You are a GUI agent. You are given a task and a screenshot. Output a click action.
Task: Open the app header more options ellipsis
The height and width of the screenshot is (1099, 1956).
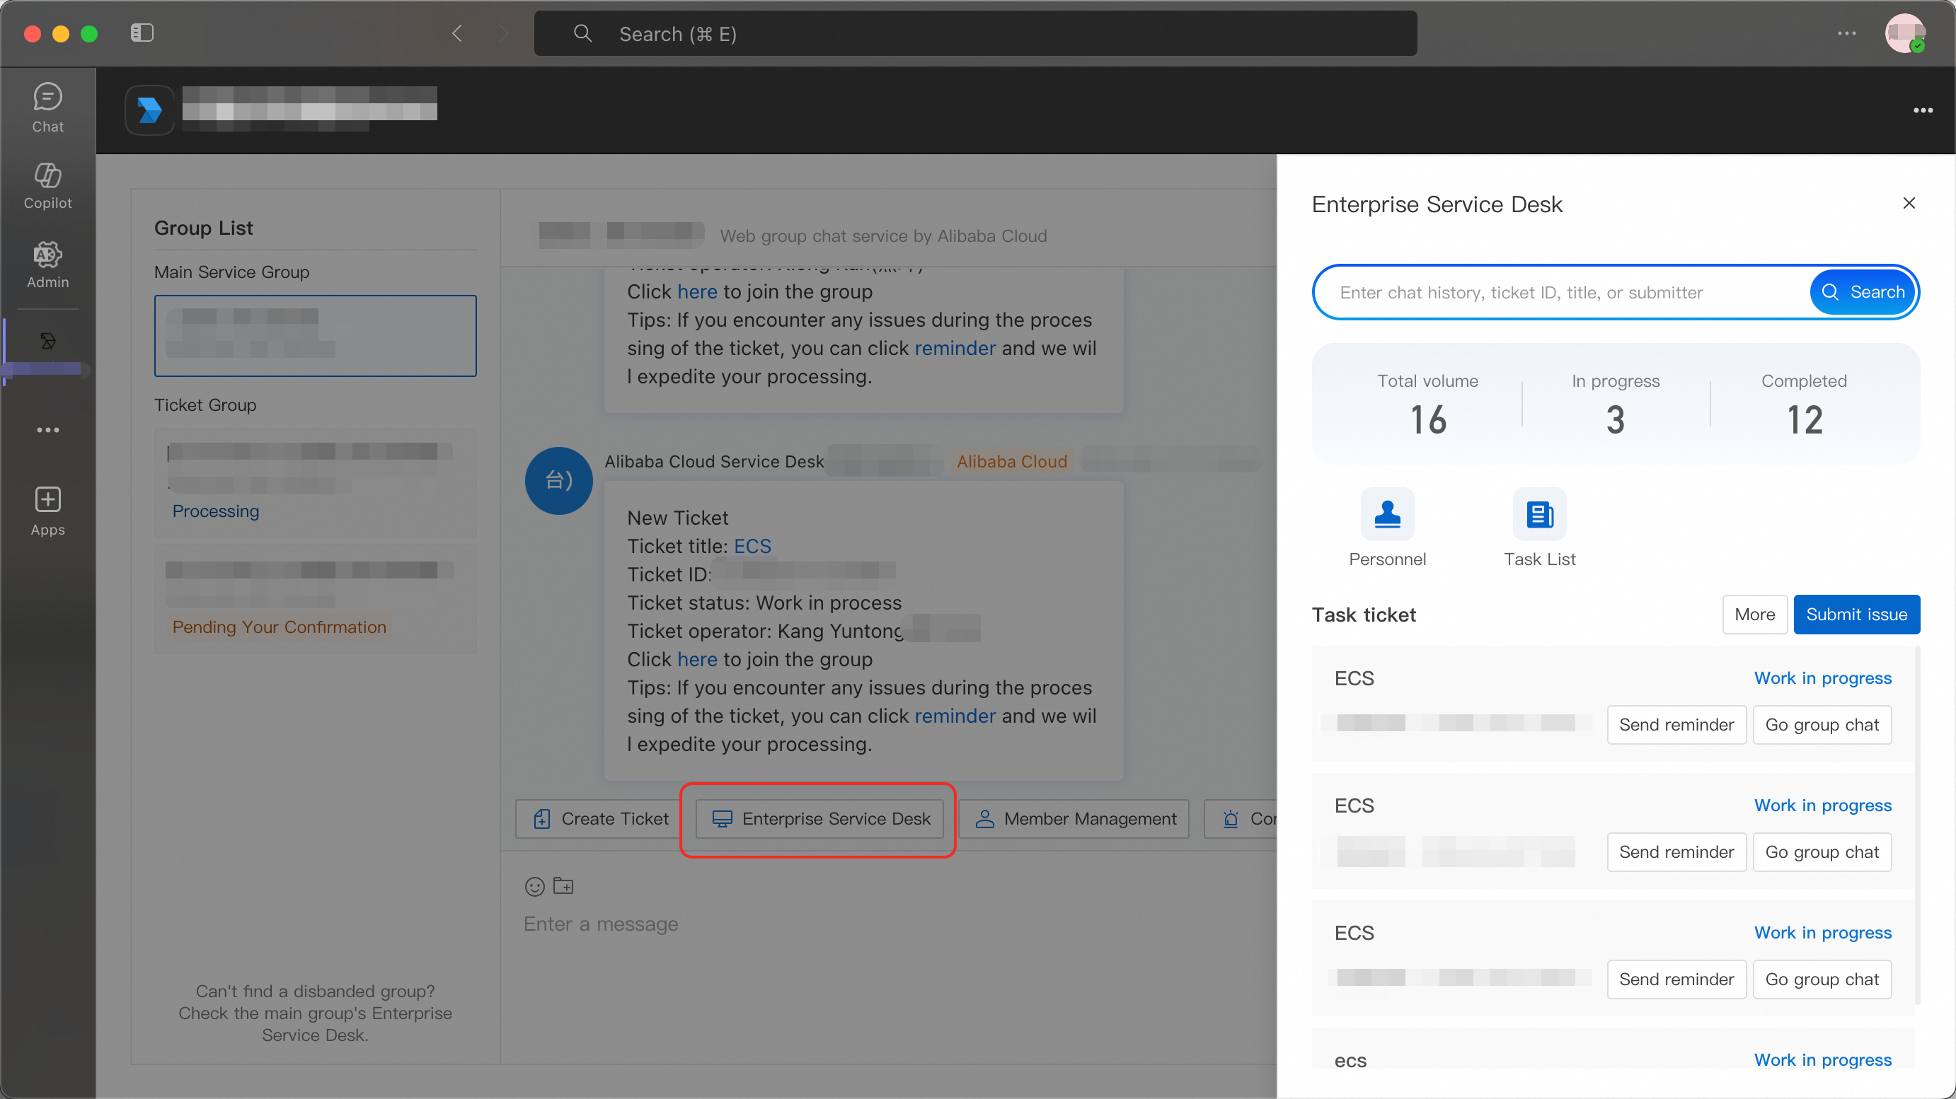(1923, 110)
